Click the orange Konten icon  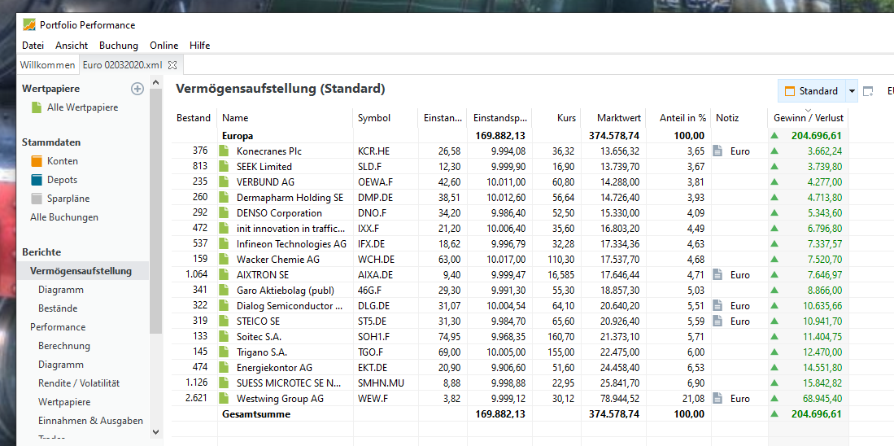click(x=37, y=161)
